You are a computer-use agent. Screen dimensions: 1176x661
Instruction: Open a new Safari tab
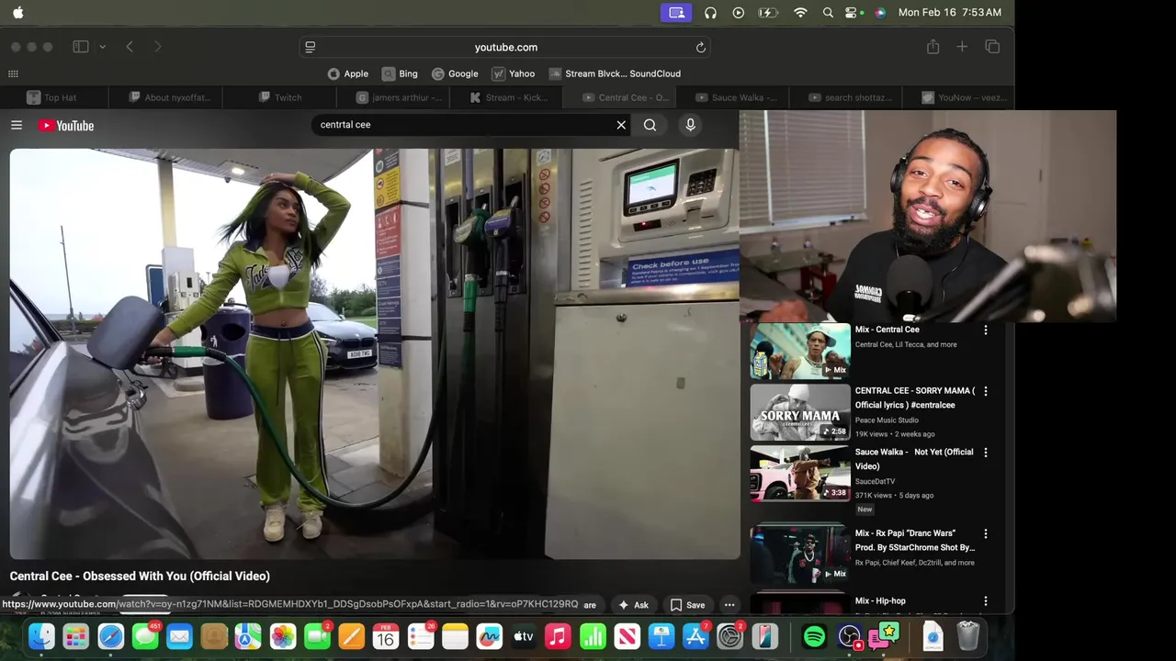pos(962,47)
